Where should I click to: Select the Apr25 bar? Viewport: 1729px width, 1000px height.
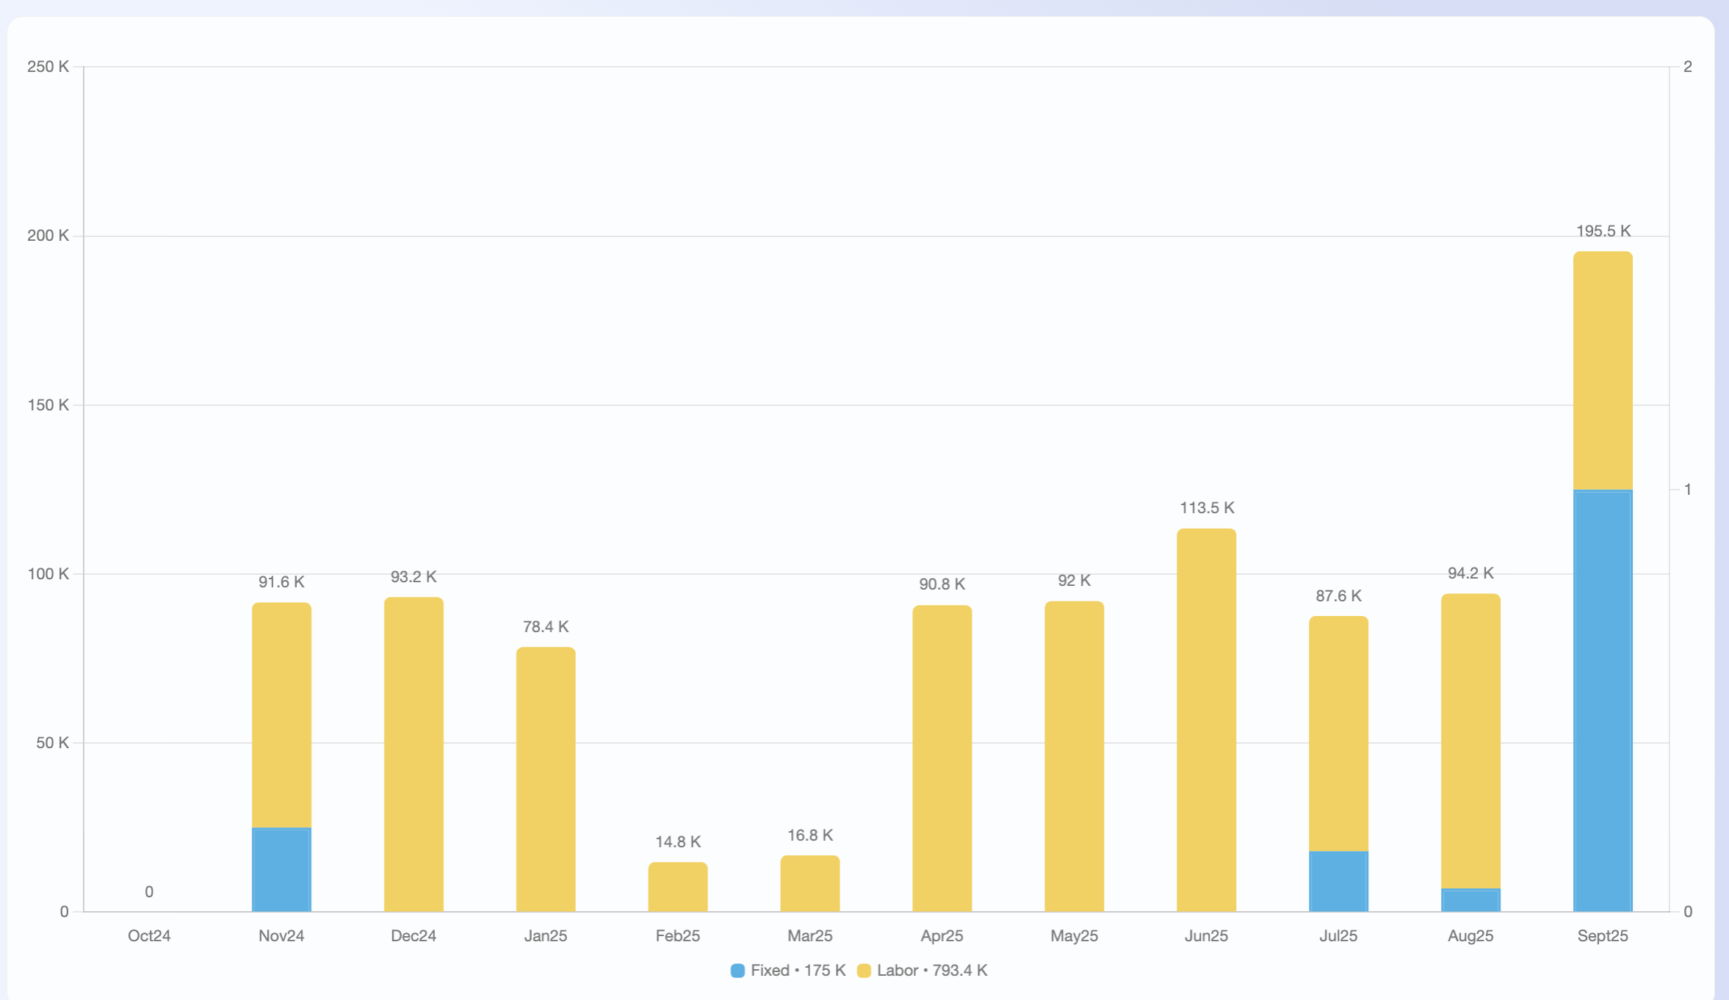[942, 758]
